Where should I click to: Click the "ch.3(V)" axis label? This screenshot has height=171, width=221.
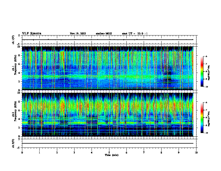click(13, 143)
